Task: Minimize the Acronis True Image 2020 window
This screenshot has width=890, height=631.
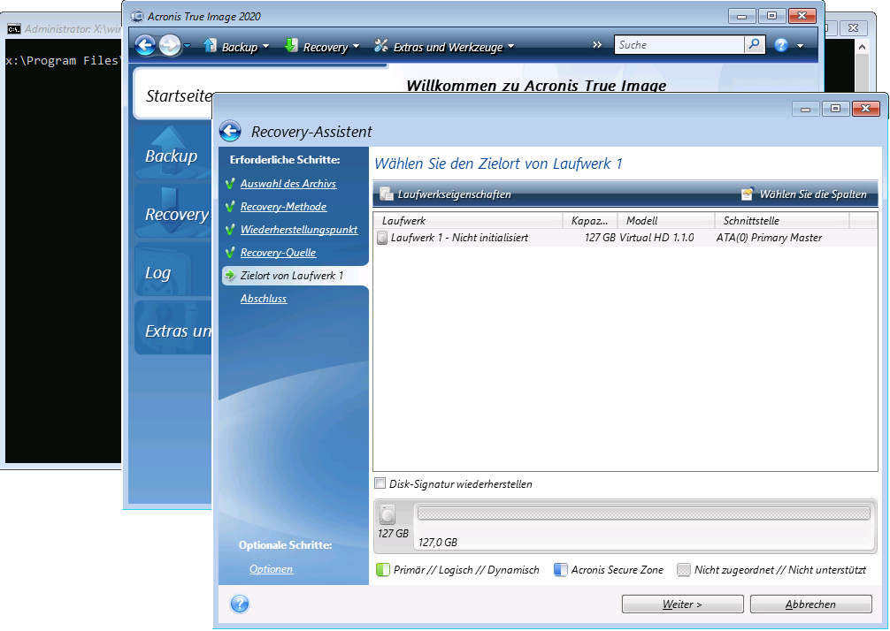Action: 742,16
